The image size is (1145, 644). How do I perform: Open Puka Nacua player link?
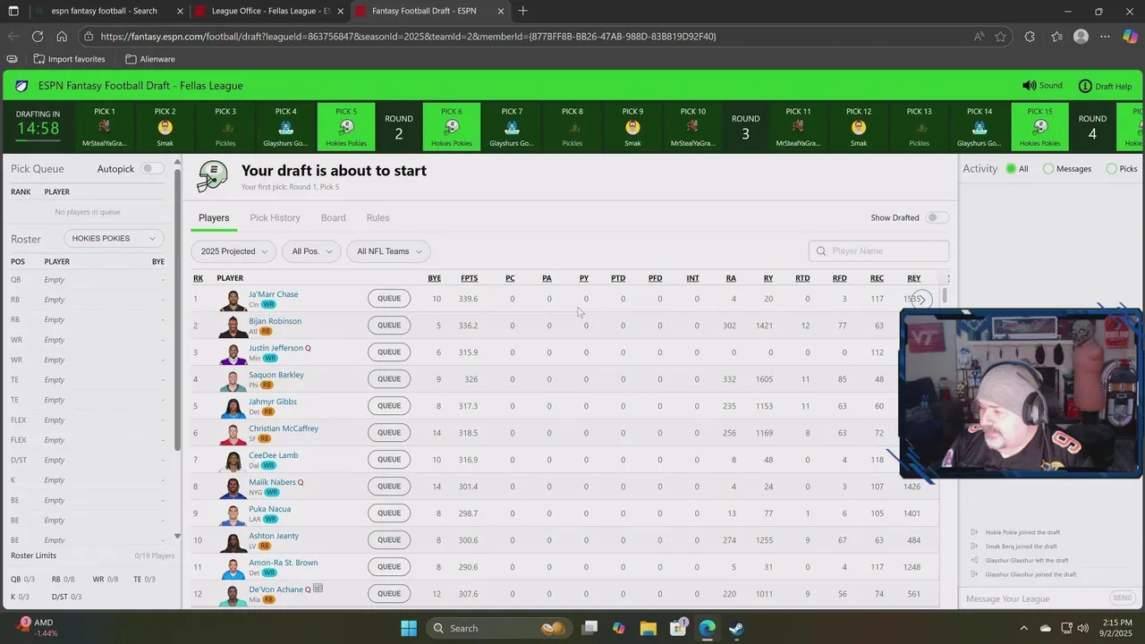pyautogui.click(x=269, y=509)
